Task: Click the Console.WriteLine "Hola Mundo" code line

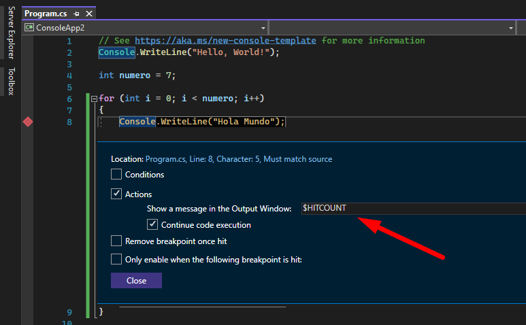Action: point(202,122)
